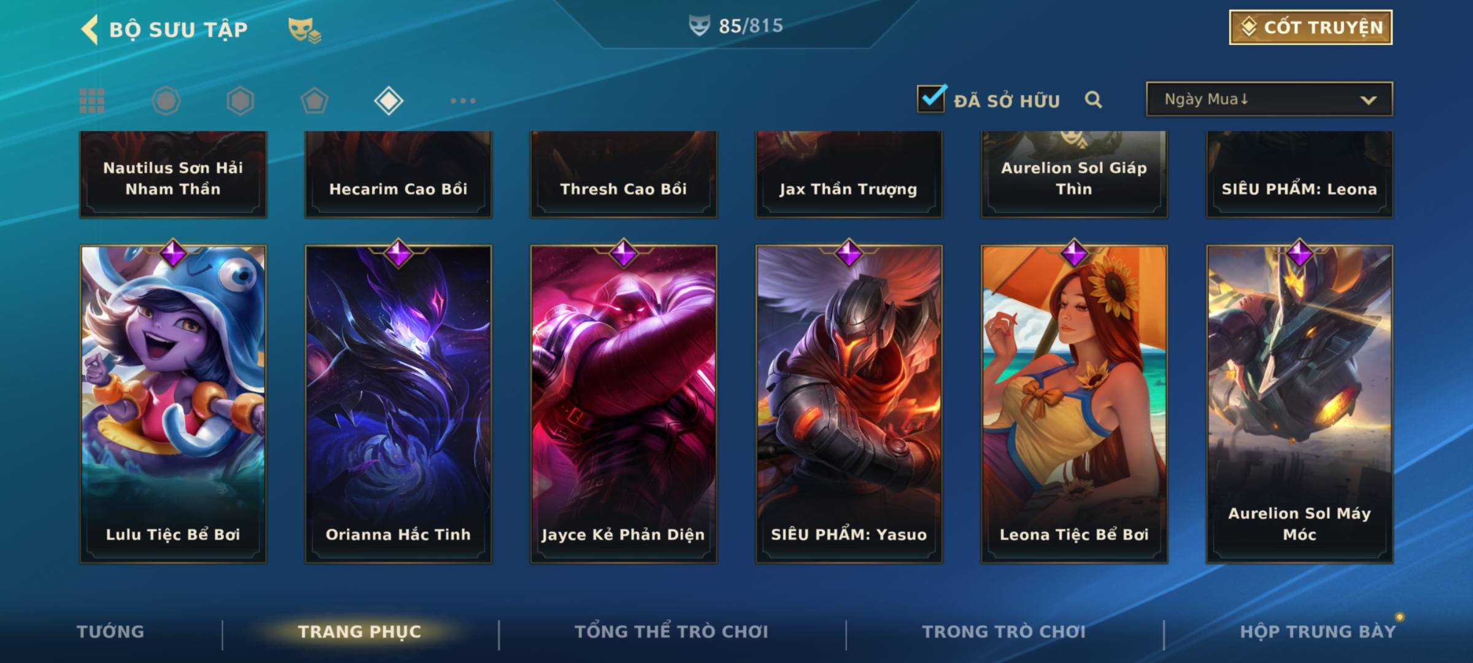Click the search magnifier icon
This screenshot has height=663, width=1473.
coord(1093,99)
